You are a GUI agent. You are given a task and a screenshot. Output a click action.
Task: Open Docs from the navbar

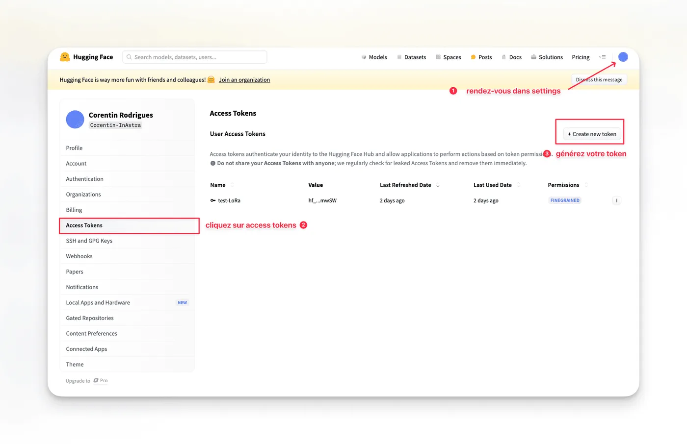click(511, 57)
